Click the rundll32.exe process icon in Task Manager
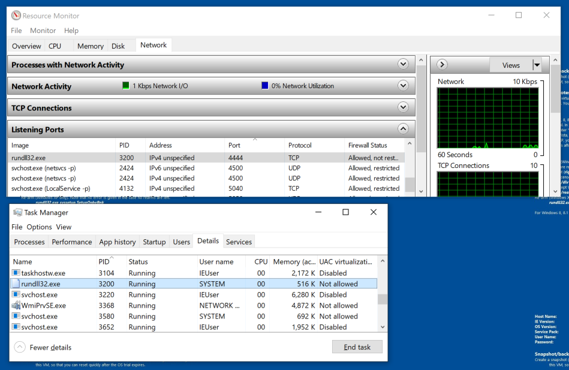 tap(16, 284)
